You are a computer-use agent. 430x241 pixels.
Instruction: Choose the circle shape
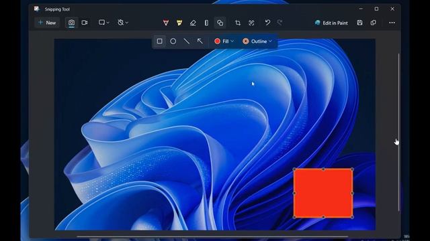(173, 42)
